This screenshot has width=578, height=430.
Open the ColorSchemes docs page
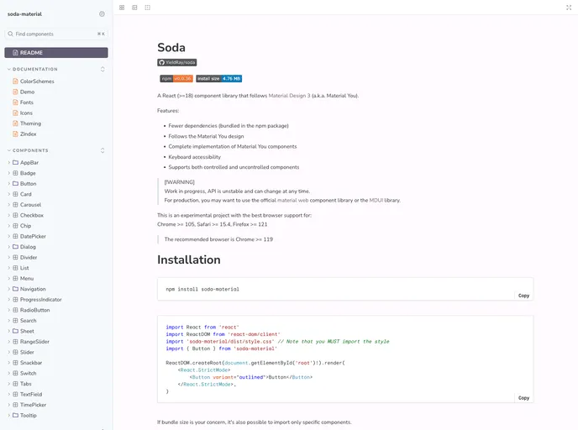pyautogui.click(x=37, y=81)
